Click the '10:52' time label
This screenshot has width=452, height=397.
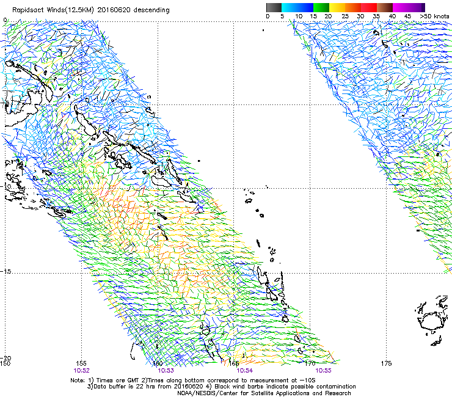[82, 371]
